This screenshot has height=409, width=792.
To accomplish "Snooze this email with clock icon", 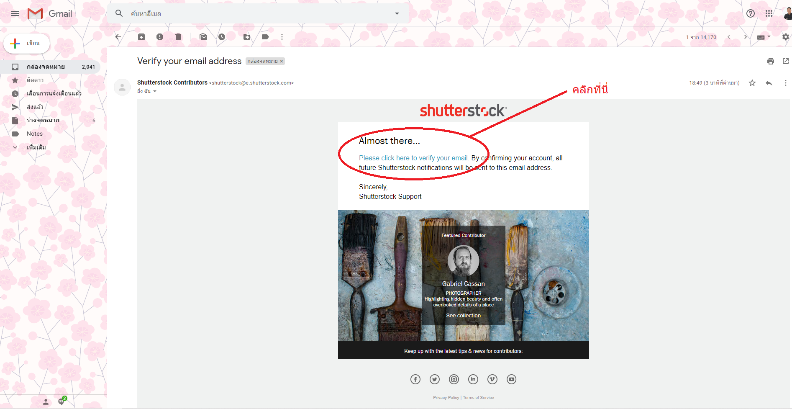I will tap(222, 37).
